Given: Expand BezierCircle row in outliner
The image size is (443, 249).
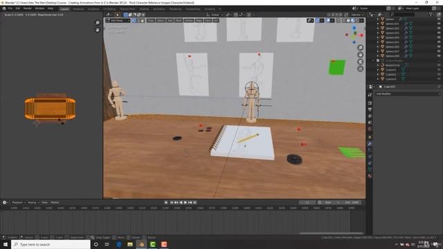Looking at the screenshot, I should click(x=378, y=65).
